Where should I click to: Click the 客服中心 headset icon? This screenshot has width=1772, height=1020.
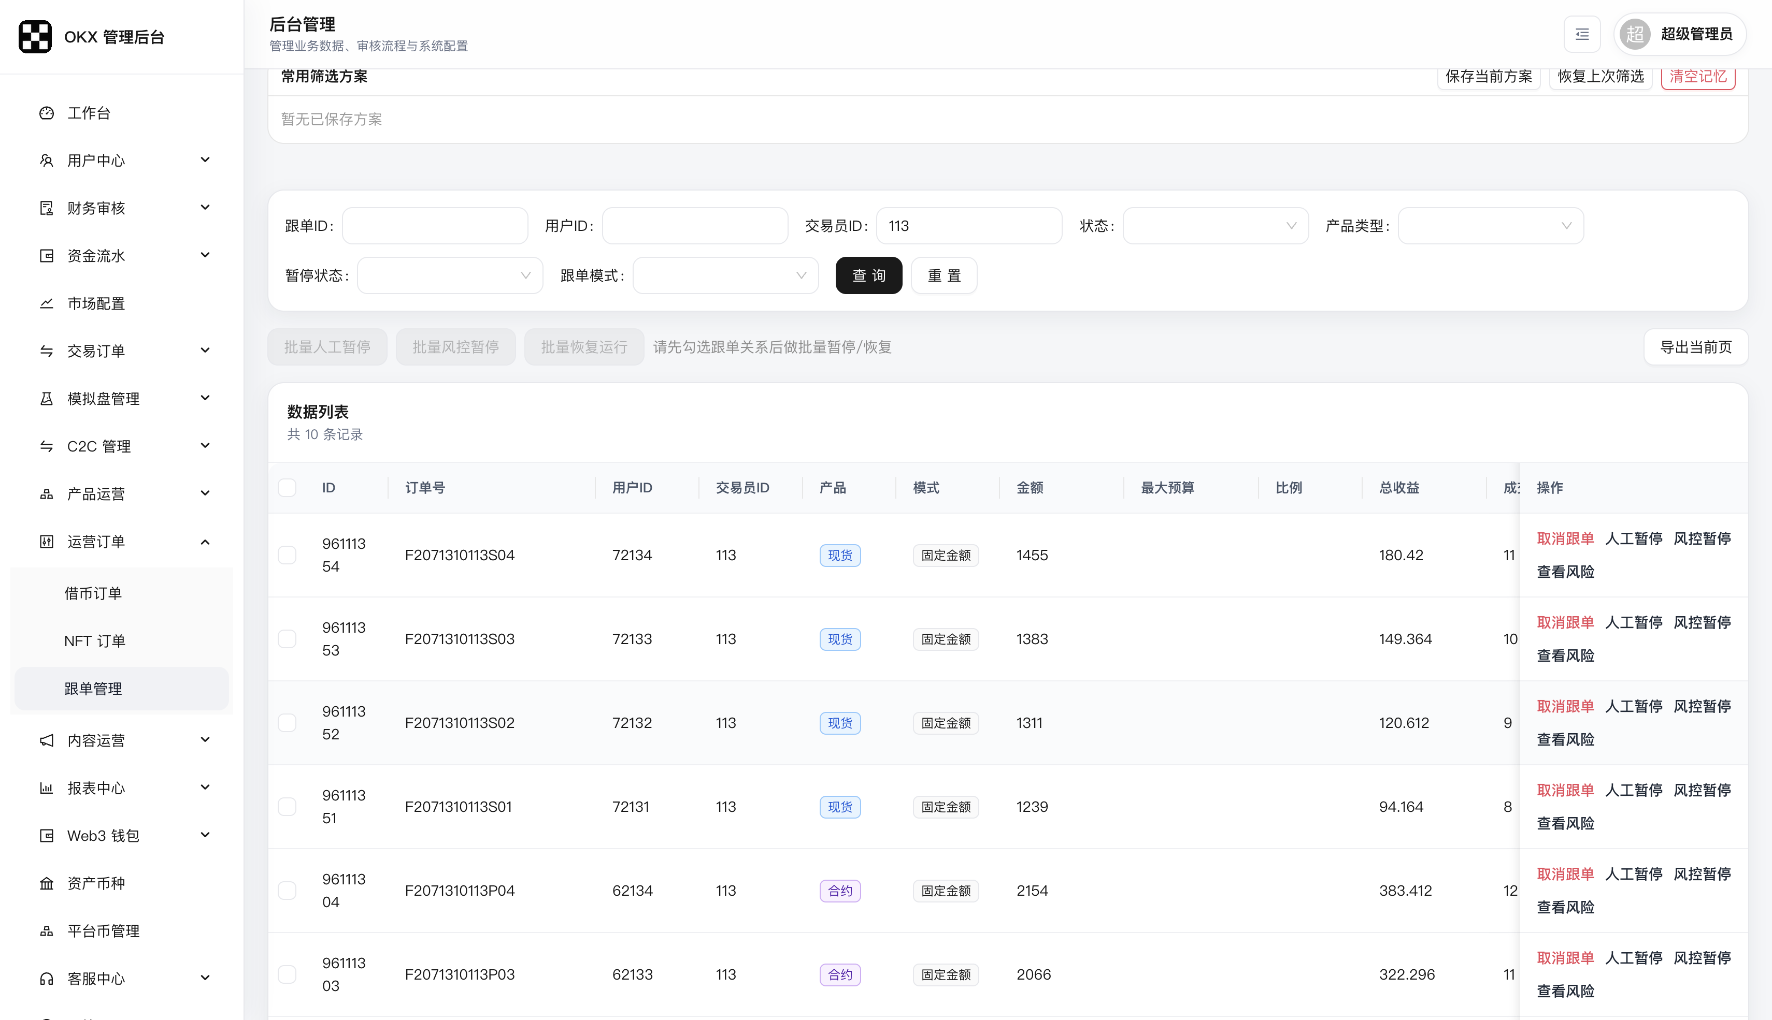pyautogui.click(x=46, y=979)
